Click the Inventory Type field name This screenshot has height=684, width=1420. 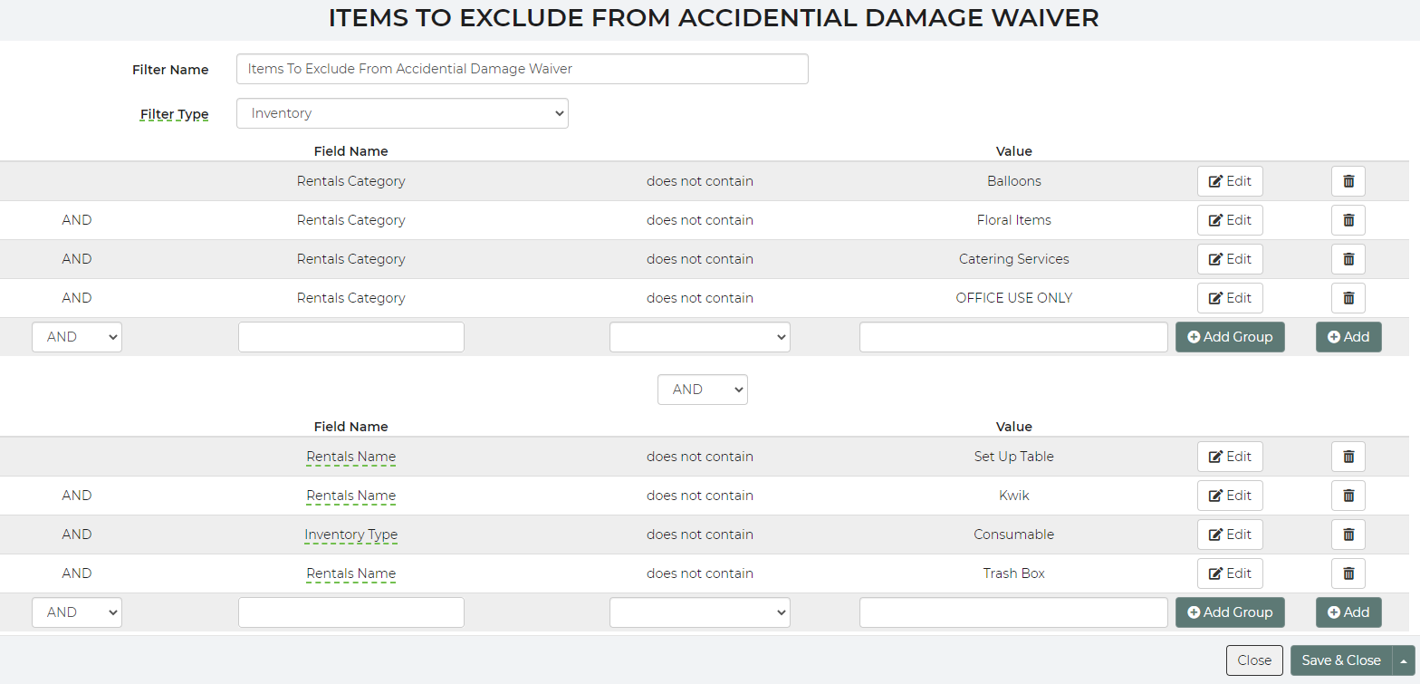coord(351,535)
